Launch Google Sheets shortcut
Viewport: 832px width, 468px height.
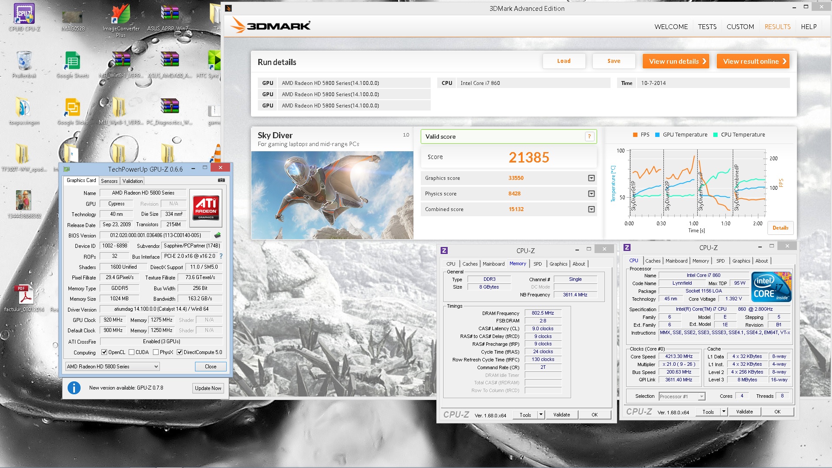(x=72, y=64)
